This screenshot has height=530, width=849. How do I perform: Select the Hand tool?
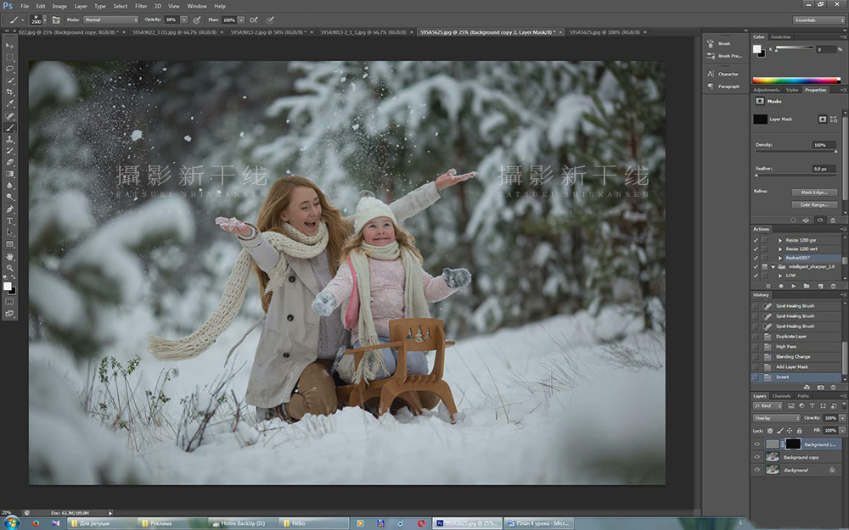9,256
